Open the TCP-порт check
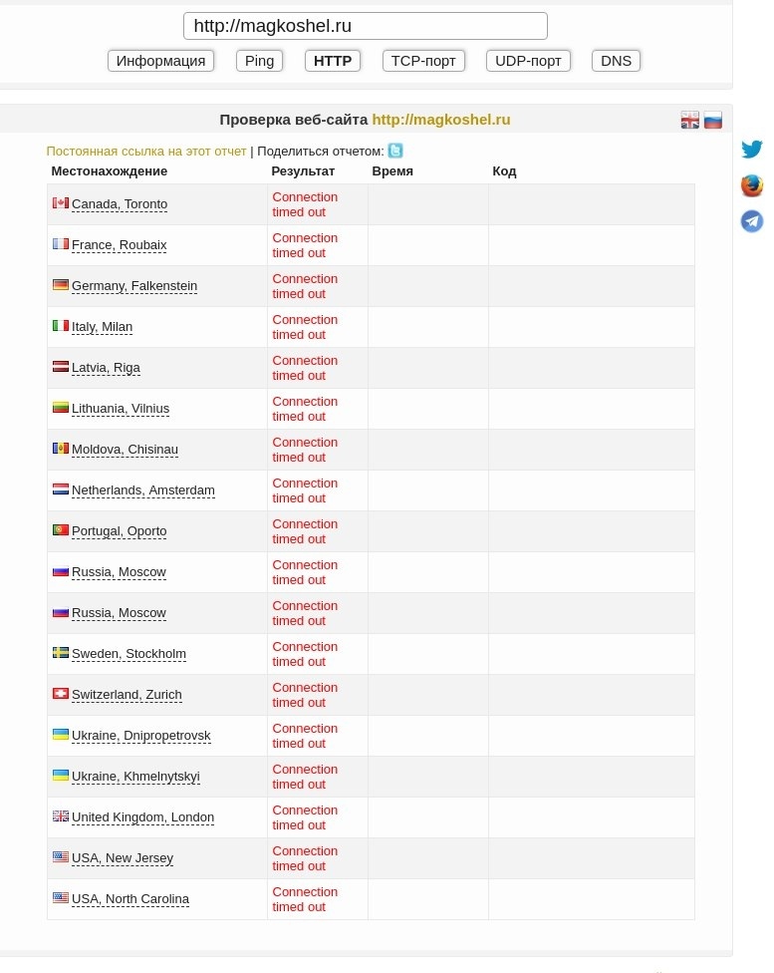The image size is (774, 973). pyautogui.click(x=423, y=61)
